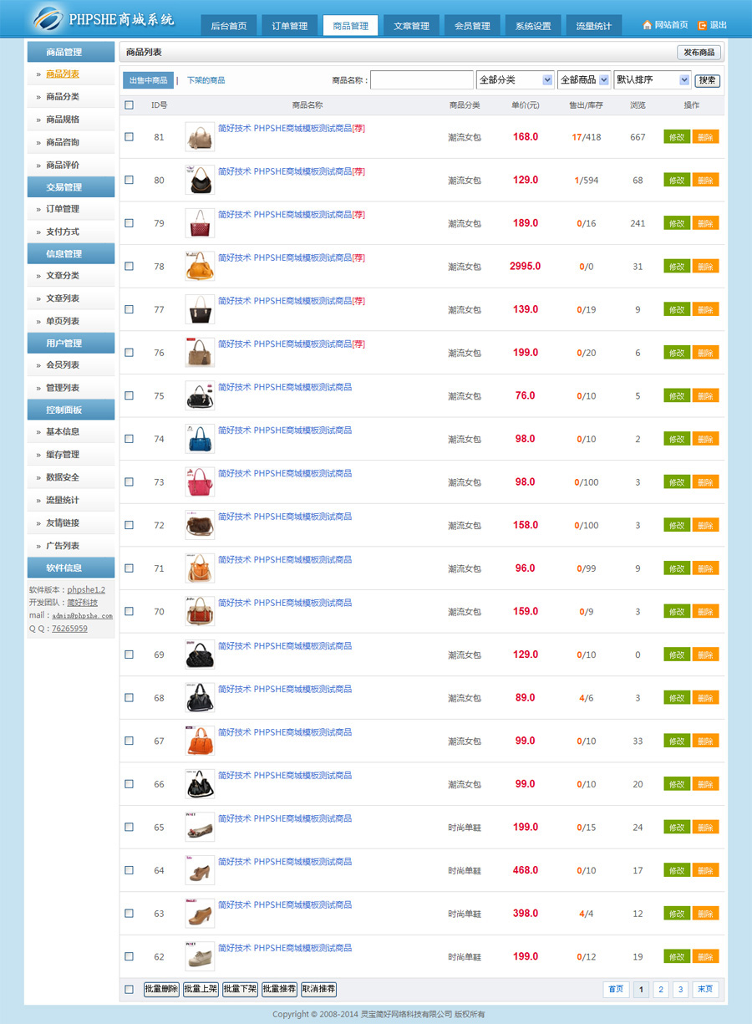This screenshot has width=752, height=1024.
Task: Click 修改 for product ID 80
Action: 677,180
